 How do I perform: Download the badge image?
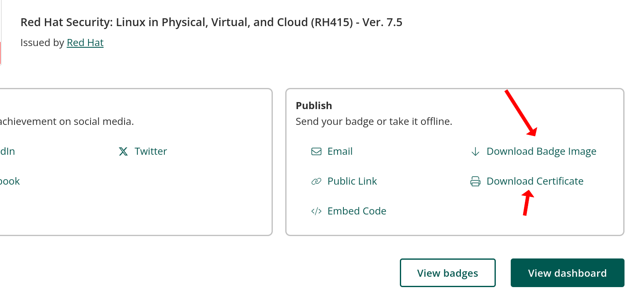click(541, 151)
